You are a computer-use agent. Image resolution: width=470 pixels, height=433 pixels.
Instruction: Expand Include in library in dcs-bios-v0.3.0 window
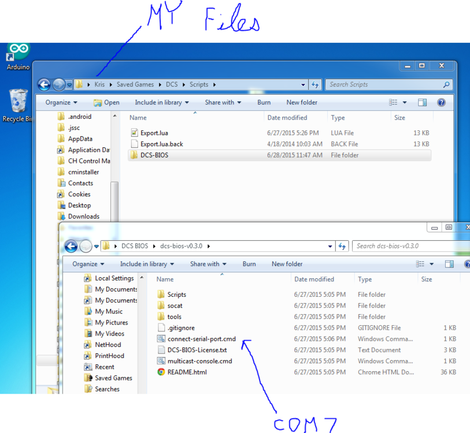coord(147,264)
